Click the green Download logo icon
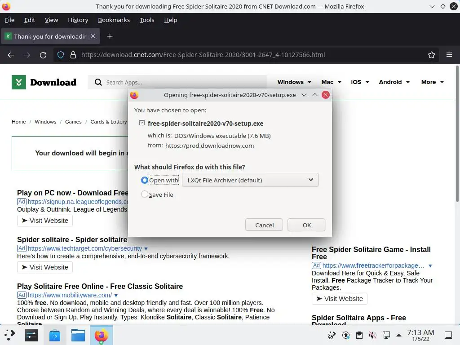 [x=19, y=82]
